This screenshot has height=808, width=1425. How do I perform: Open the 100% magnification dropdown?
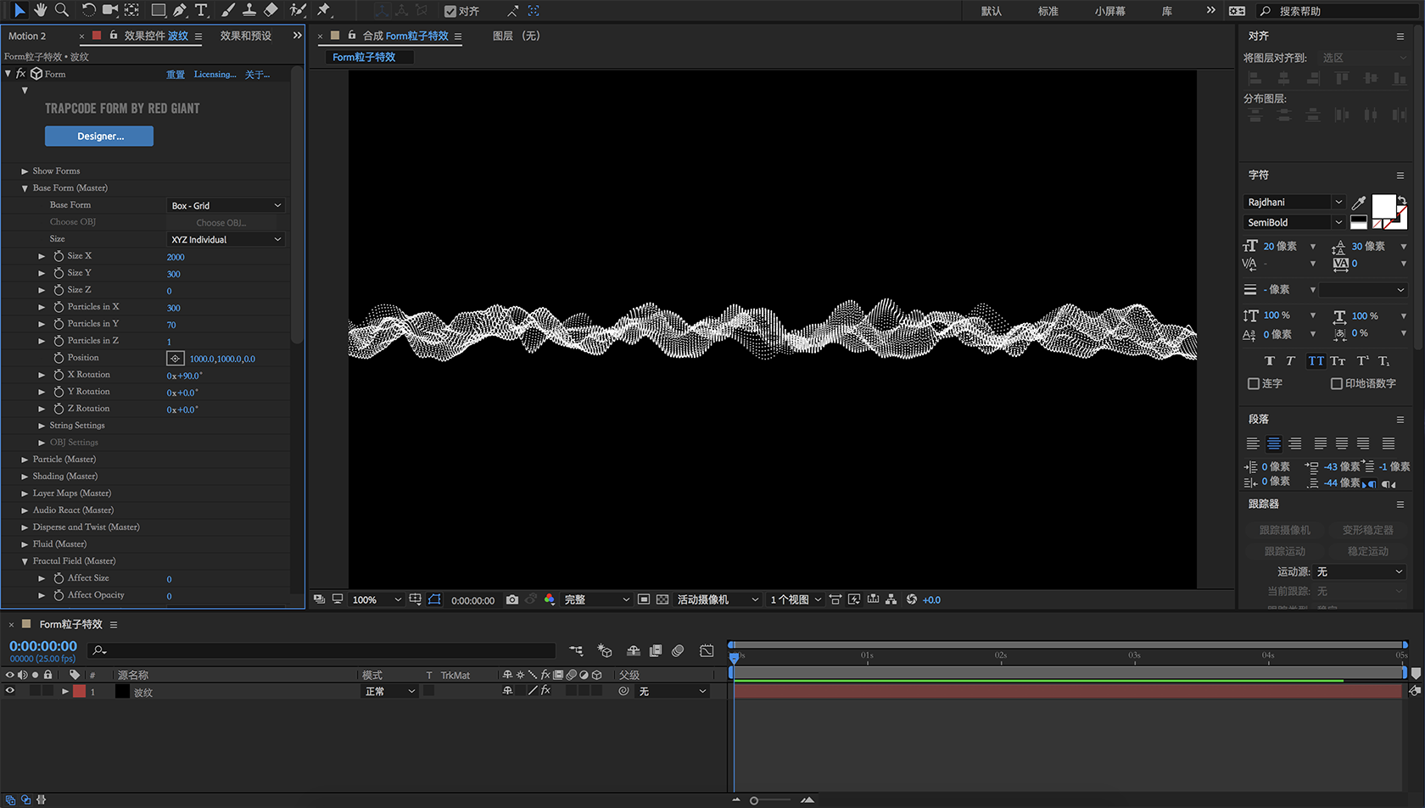click(376, 599)
